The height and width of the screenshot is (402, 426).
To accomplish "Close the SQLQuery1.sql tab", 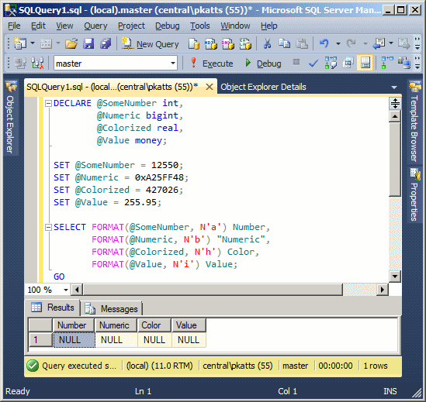I will [210, 87].
